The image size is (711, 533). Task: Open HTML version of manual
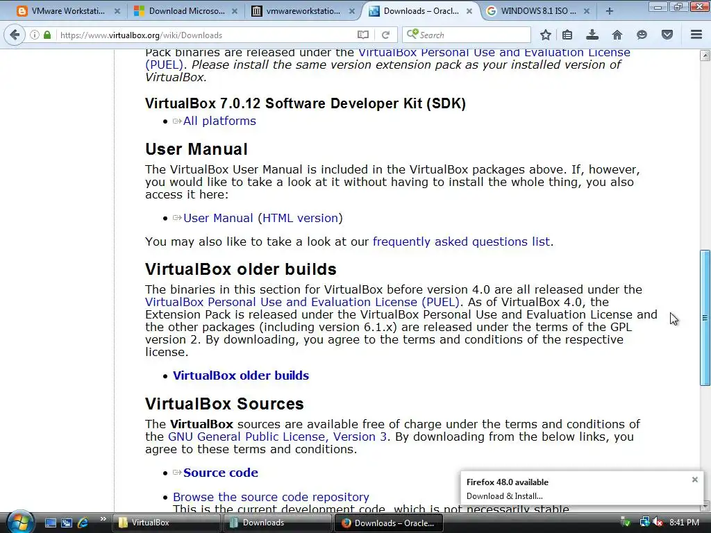coord(301,218)
